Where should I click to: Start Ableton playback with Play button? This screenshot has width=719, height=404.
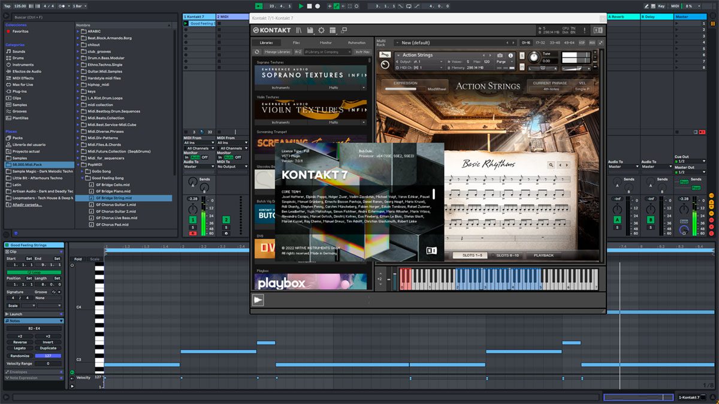(302, 6)
